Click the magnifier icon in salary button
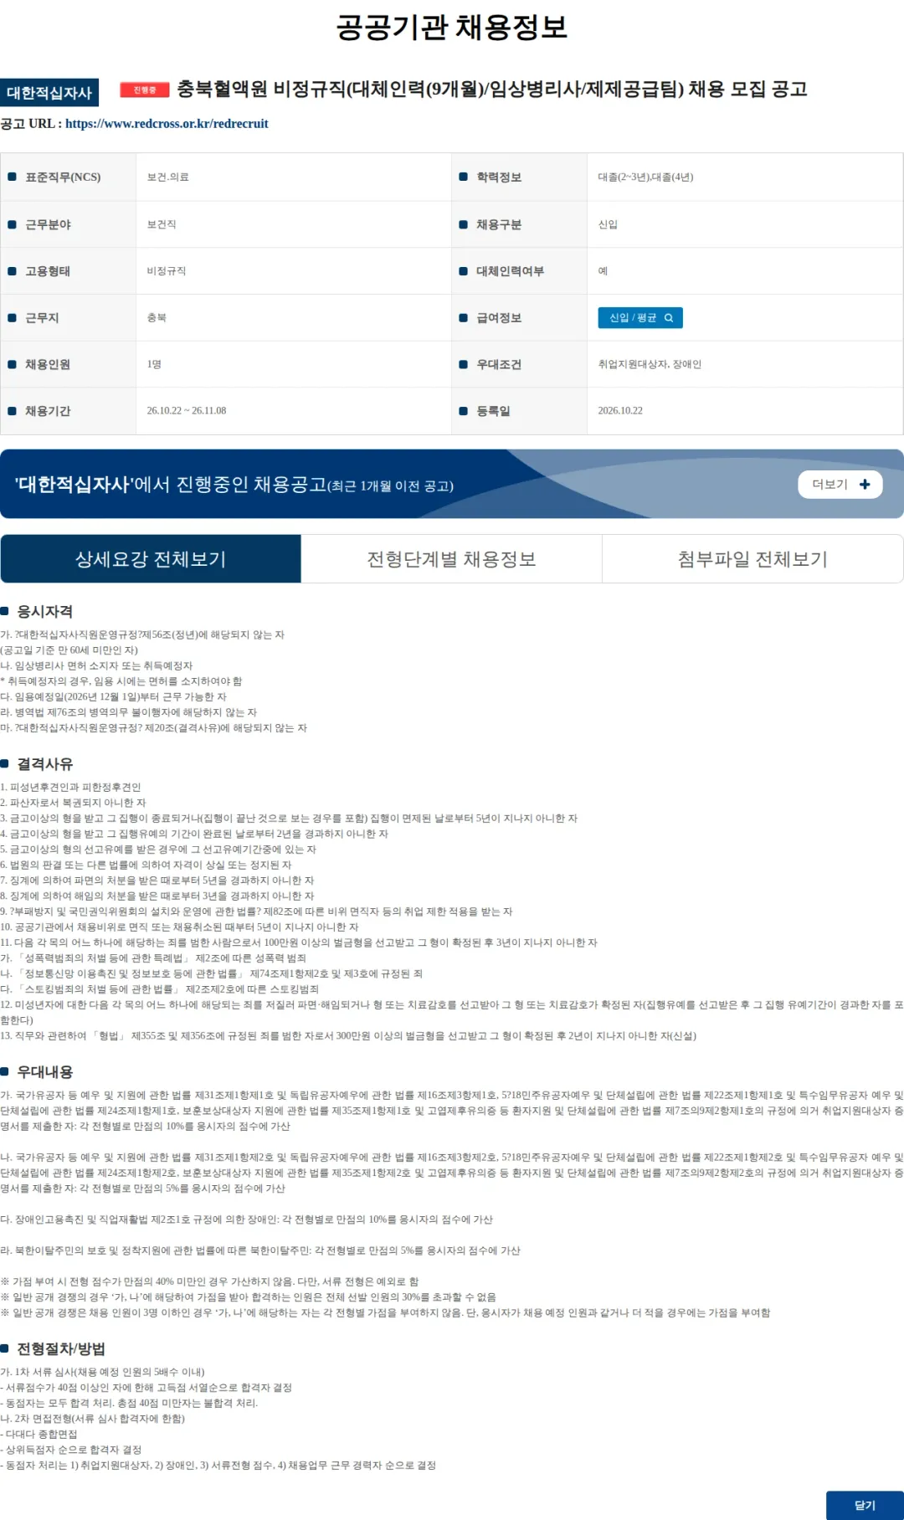 point(669,318)
